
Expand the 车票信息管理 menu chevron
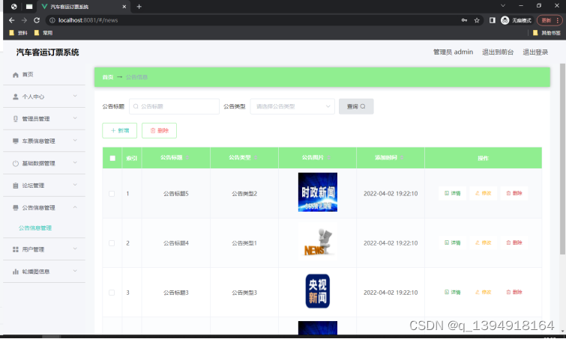click(75, 141)
